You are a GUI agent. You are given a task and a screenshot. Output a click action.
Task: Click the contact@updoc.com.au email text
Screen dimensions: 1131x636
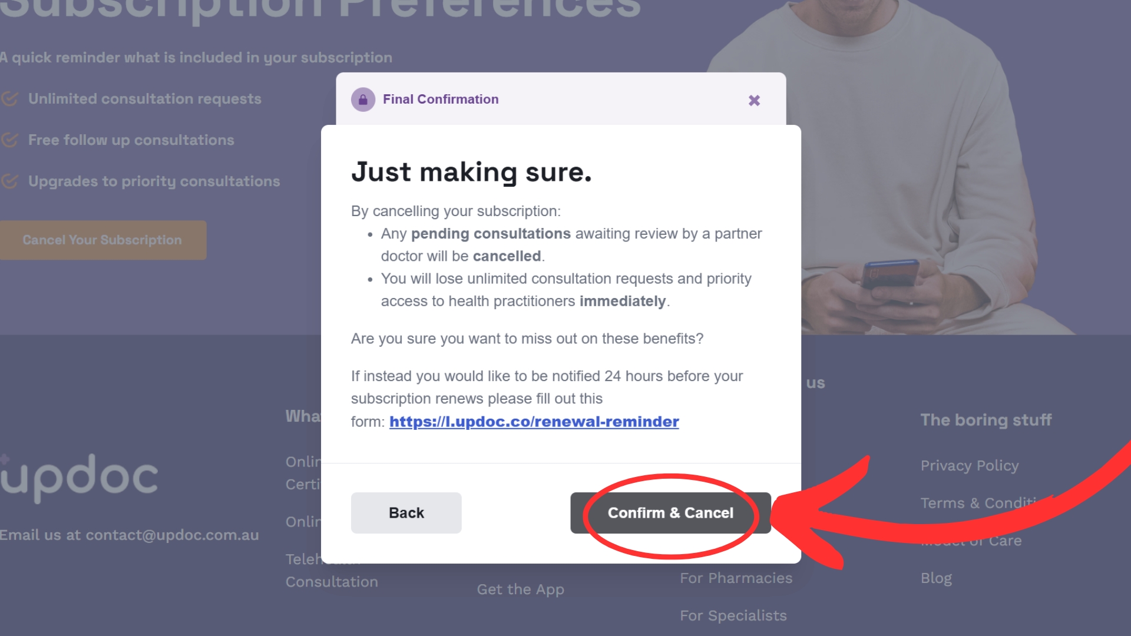coord(172,535)
